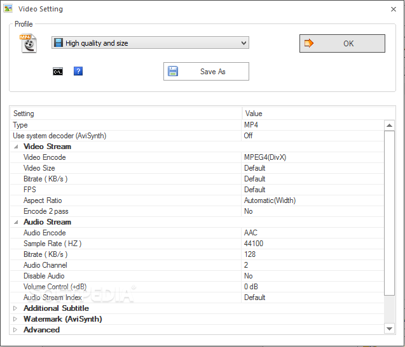Screen dimensions: 405x347
Task: Click Default value of video Bitrate row
Action: pos(255,179)
